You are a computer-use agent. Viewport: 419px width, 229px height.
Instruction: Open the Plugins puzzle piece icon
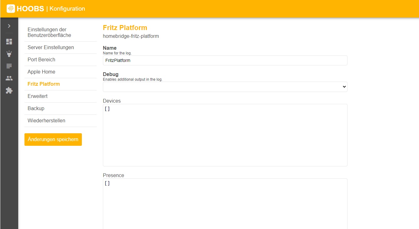click(9, 90)
